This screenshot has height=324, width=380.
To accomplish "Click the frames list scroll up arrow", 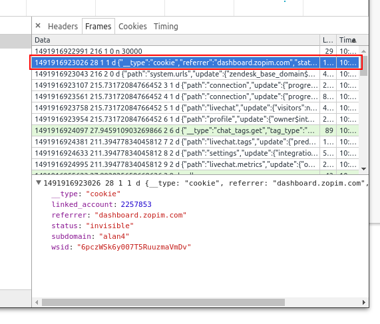I will pos(363,51).
